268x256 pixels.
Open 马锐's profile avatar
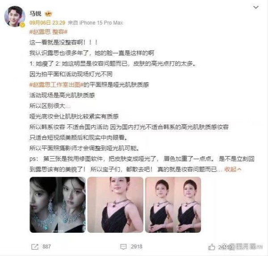click(x=15, y=17)
